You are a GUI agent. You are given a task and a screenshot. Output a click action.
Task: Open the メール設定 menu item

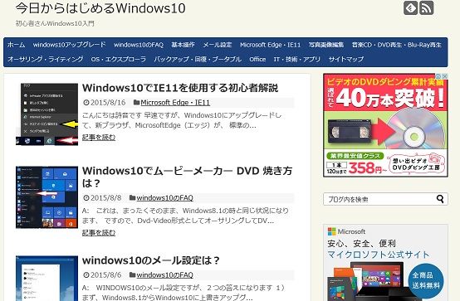[x=218, y=45]
